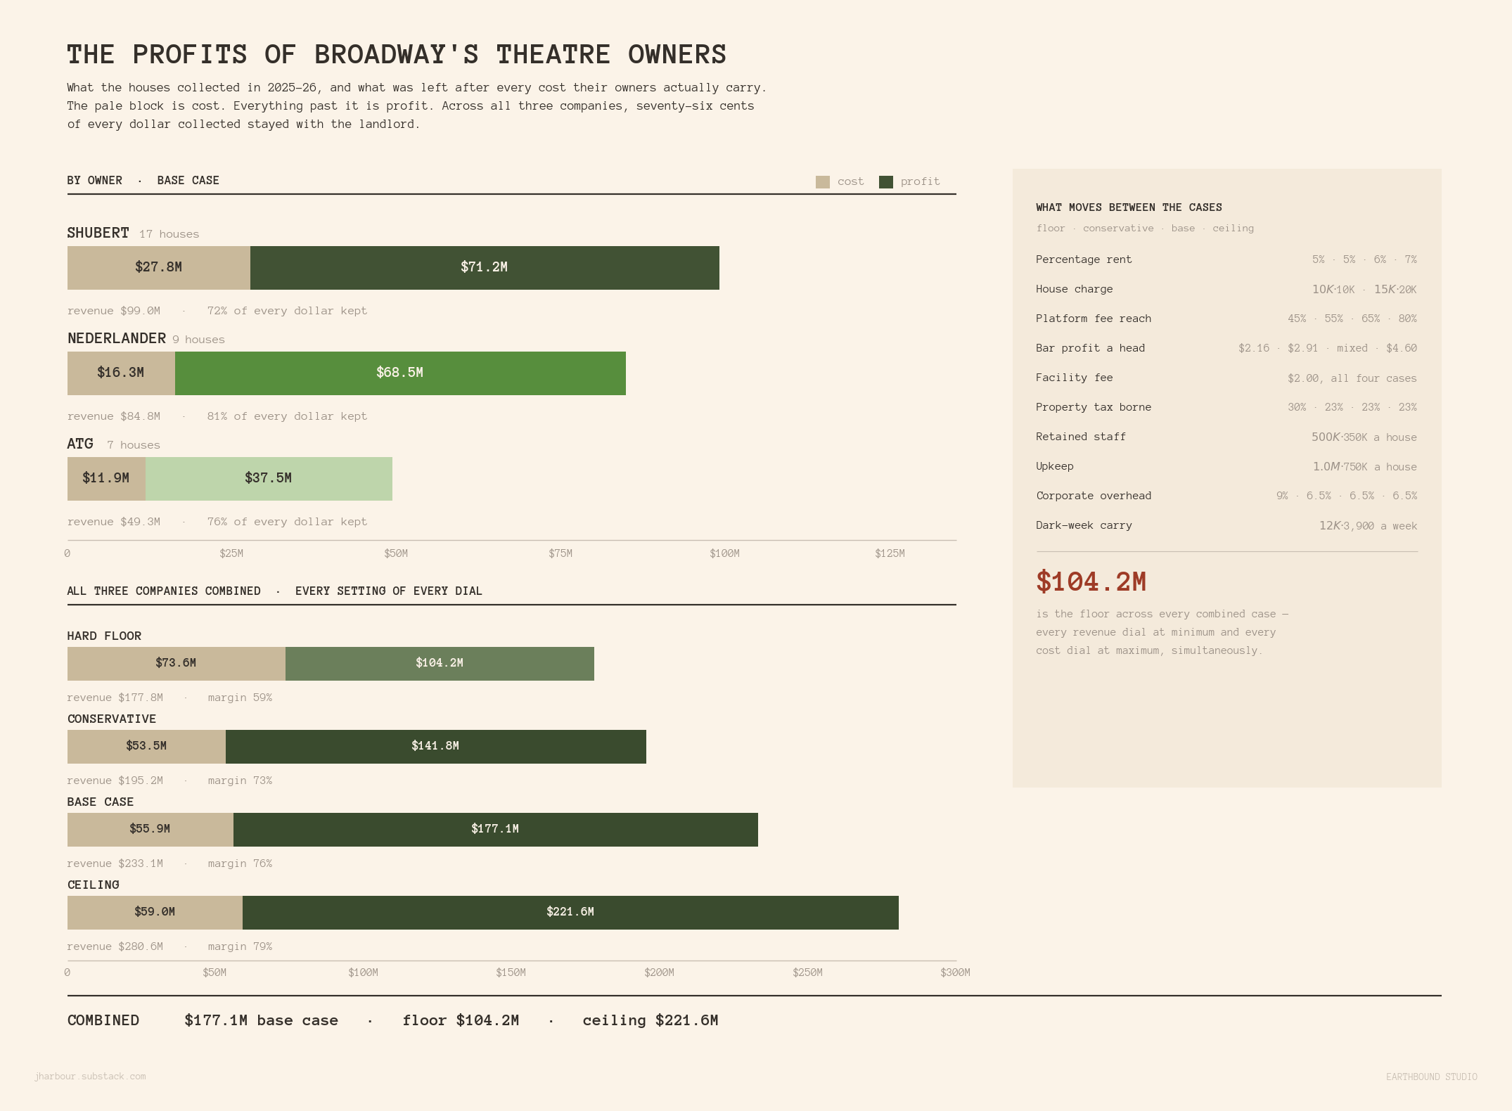Click the cost legend swatch
The height and width of the screenshot is (1111, 1512).
coord(822,182)
